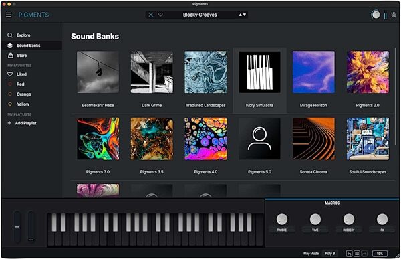Open the Poly 8 play mode dropdown
The image size is (401, 259).
(x=330, y=254)
